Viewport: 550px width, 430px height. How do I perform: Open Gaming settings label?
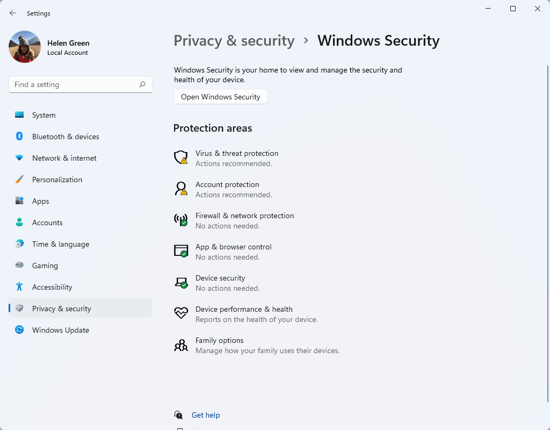coord(45,266)
